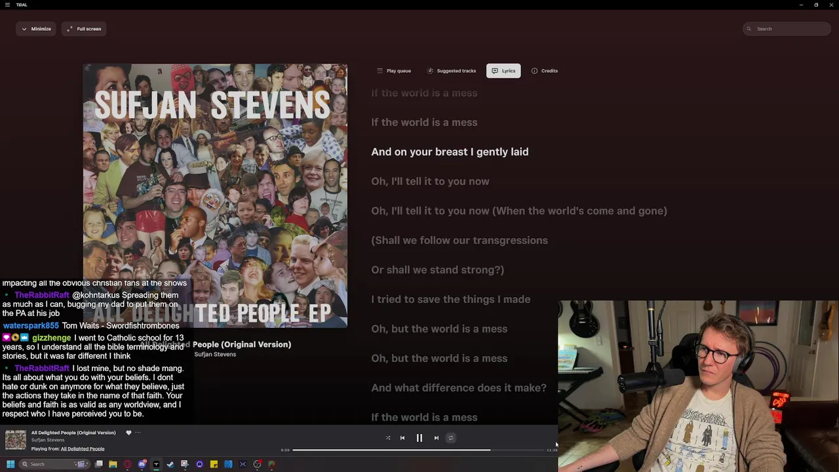Open the Opera browser taskbar icon

point(127,464)
